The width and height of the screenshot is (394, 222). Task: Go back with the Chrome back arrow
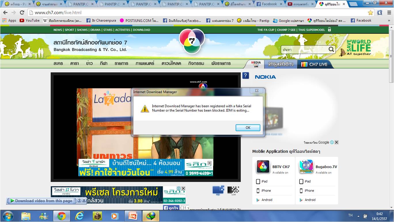point(5,12)
